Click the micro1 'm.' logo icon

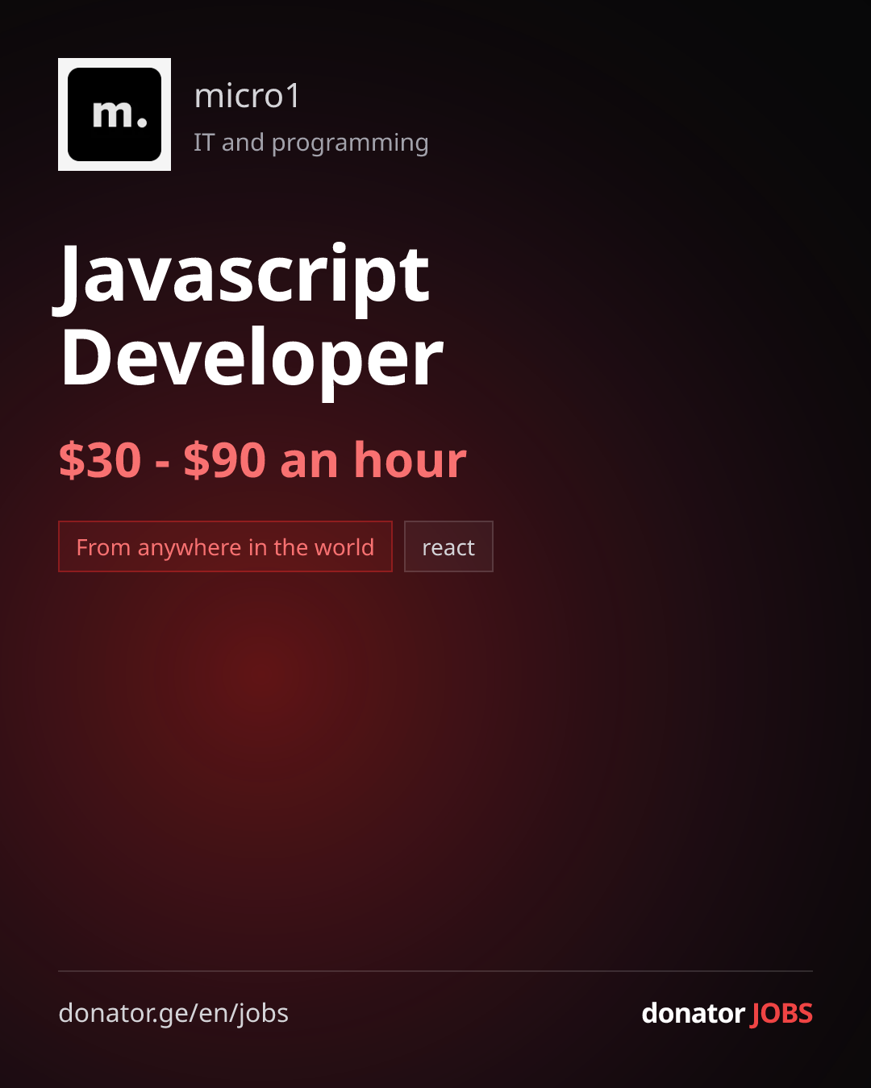(115, 114)
